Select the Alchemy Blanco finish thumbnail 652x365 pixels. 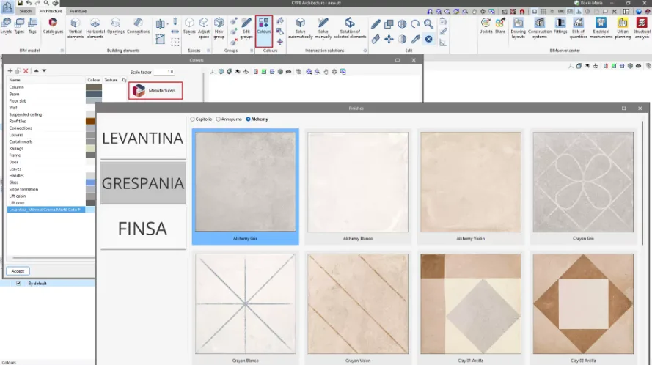[358, 187]
